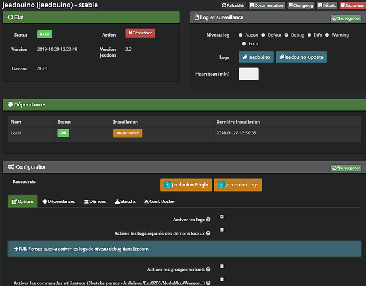Viewport: 366px width, 286px height.
Task: Follow the N.B. debug logs link
Action: (x=82, y=249)
